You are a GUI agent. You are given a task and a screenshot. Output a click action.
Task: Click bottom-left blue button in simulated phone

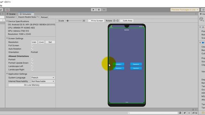[118, 68]
